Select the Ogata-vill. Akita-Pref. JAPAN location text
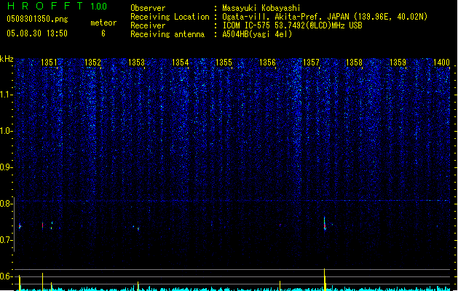The width and height of the screenshot is (458, 291). coord(325,17)
